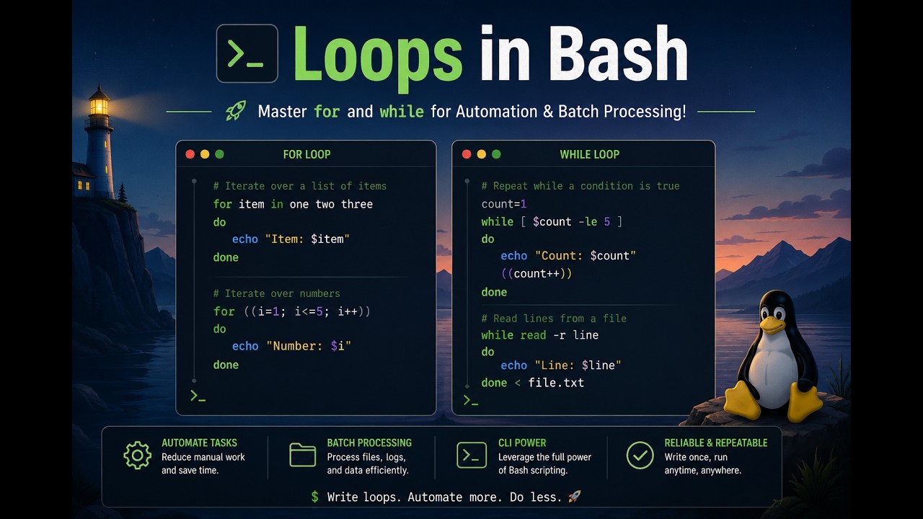Image resolution: width=923 pixels, height=519 pixels.
Task: Click the "for item in one two three" line
Action: click(293, 204)
